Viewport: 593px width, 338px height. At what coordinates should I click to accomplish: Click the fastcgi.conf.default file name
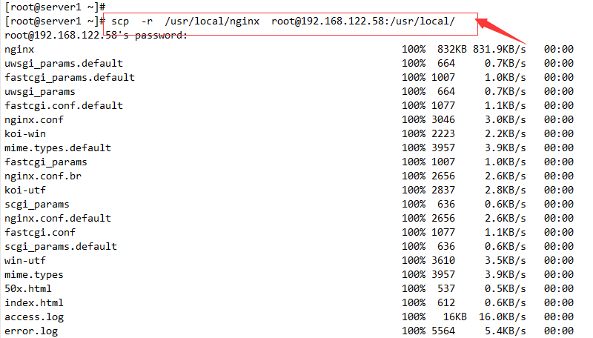point(64,105)
